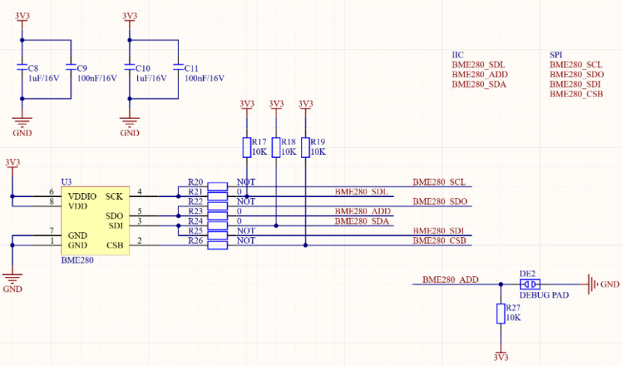The height and width of the screenshot is (366, 622).
Task: Select the yellow BME280 chip U3
Action: coord(95,220)
